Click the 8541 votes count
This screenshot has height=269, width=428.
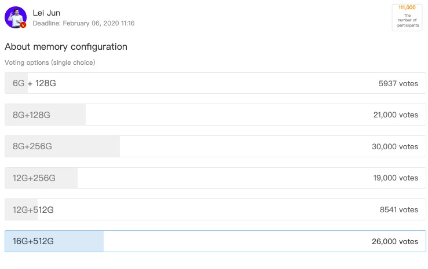pyautogui.click(x=398, y=209)
